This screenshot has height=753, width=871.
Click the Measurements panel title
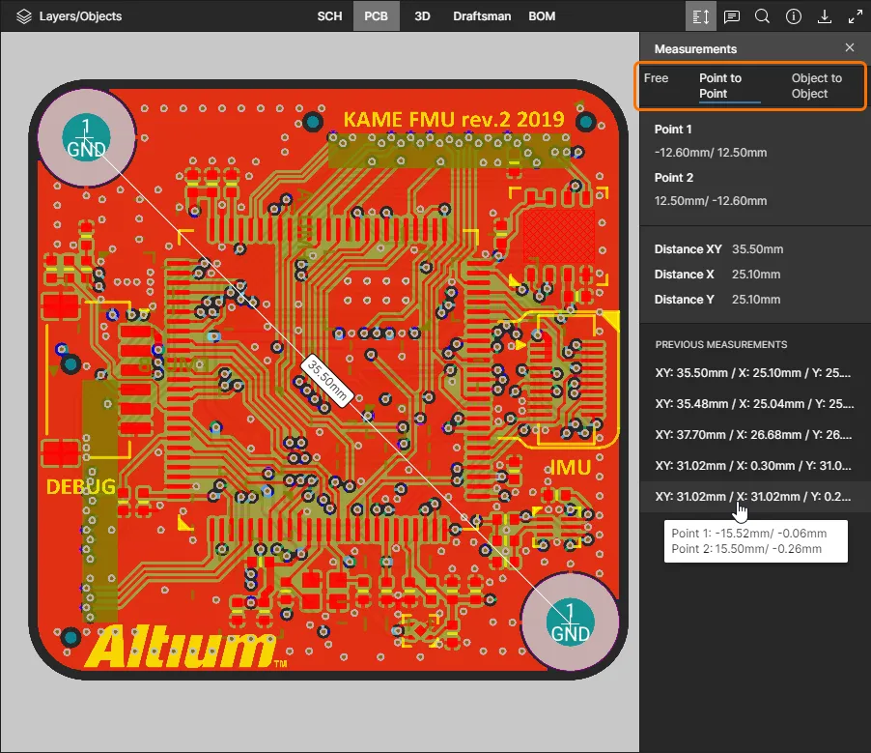[695, 49]
